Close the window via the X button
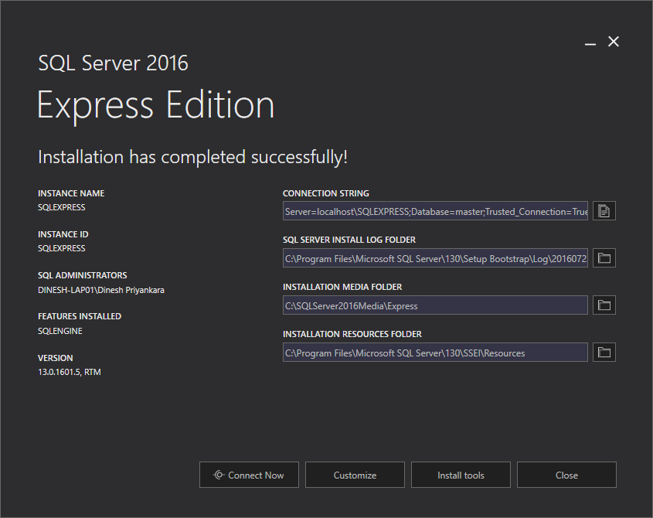This screenshot has width=653, height=518. [614, 42]
